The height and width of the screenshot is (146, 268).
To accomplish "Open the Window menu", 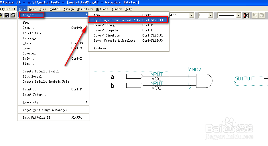I will 117,9.
